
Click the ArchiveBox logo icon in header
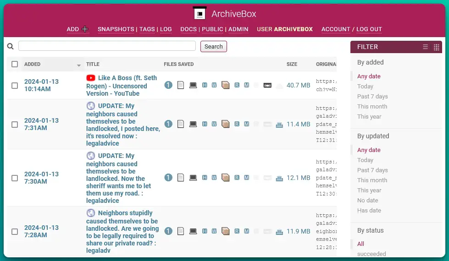tap(200, 13)
